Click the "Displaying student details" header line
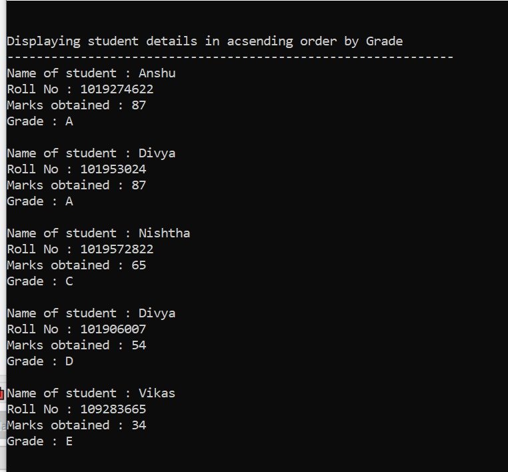 coord(204,41)
